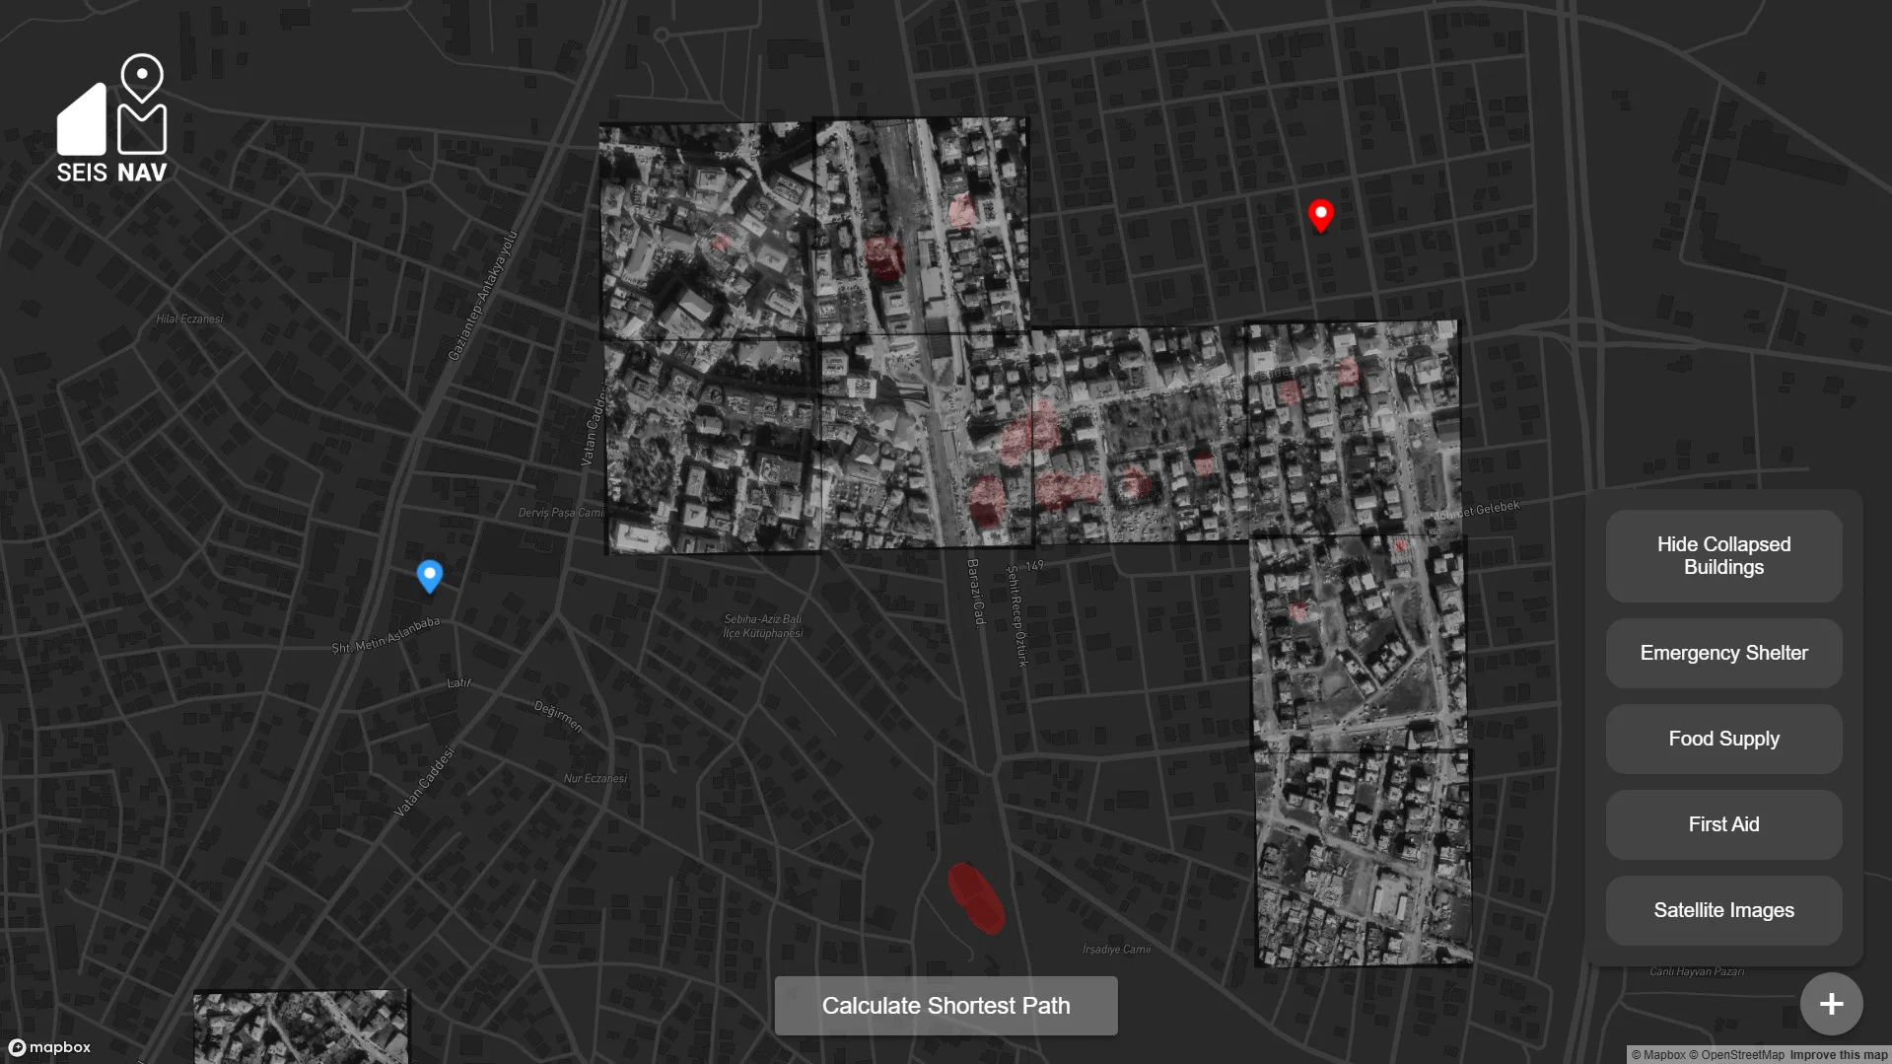
Task: Click the Hilal Eczanesi map label
Action: (189, 319)
